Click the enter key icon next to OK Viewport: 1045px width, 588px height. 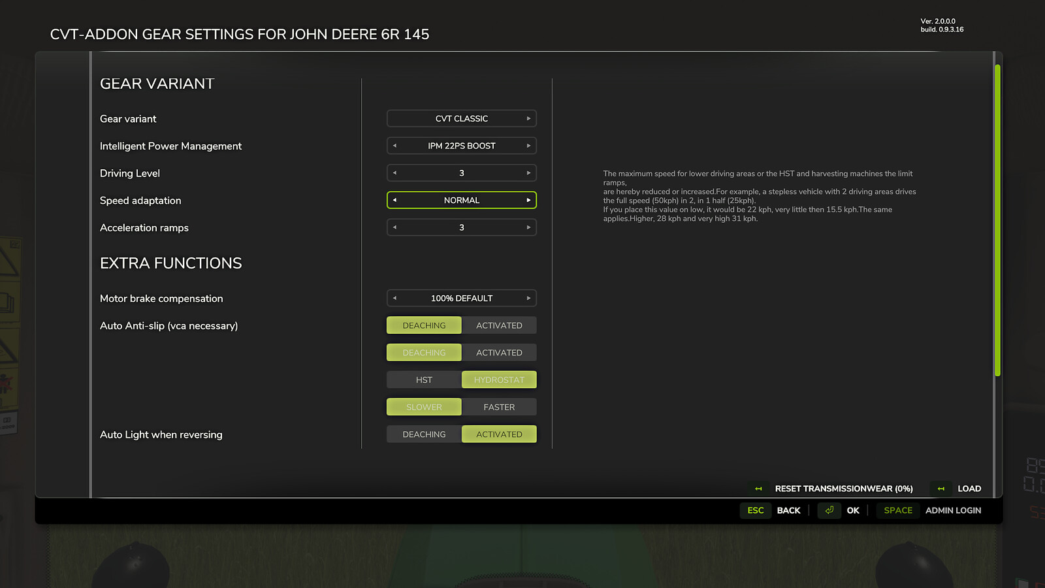[829, 510]
